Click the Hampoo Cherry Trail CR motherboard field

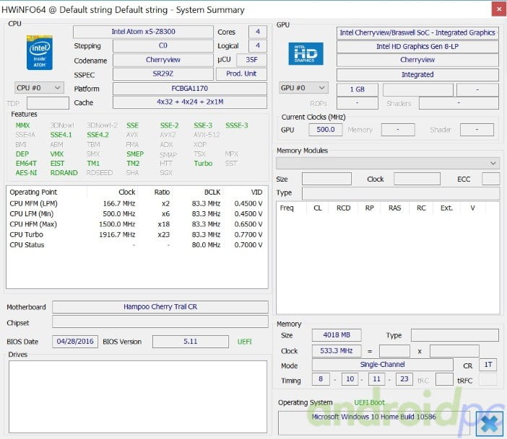(160, 306)
